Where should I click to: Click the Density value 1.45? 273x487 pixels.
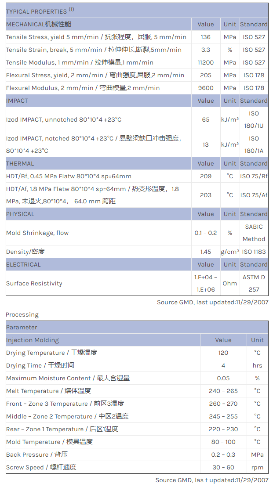click(205, 252)
